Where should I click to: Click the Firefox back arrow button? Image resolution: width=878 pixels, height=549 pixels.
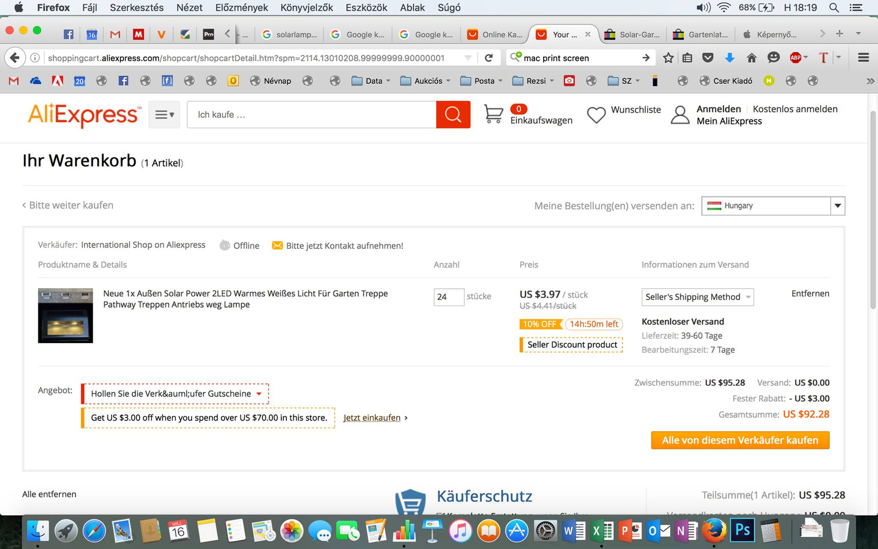(15, 58)
